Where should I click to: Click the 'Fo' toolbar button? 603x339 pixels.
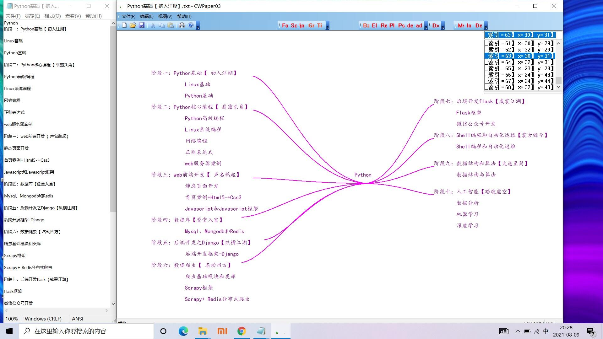285,26
